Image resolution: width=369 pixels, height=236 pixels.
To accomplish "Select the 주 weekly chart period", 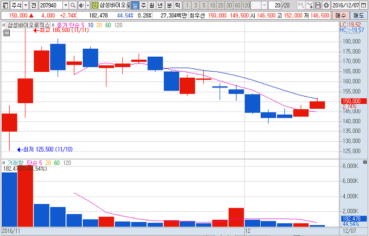I will tap(143, 5).
